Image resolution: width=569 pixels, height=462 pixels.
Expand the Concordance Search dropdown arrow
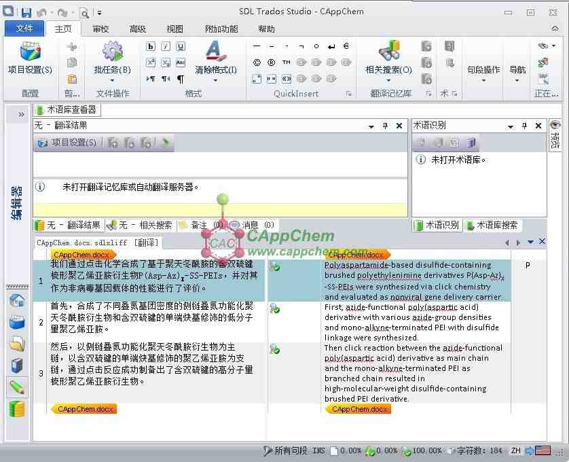388,80
